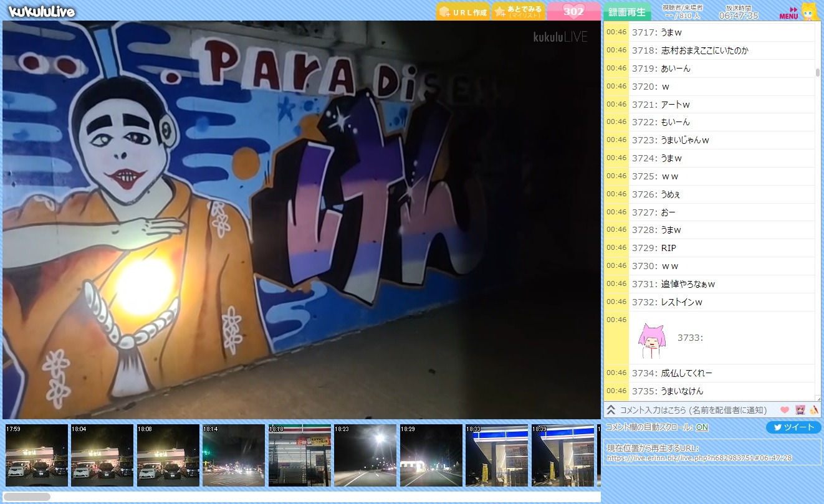This screenshot has width=824, height=504.
Task: Click the pink-haired avatar icon in comment bar
Action: click(800, 410)
